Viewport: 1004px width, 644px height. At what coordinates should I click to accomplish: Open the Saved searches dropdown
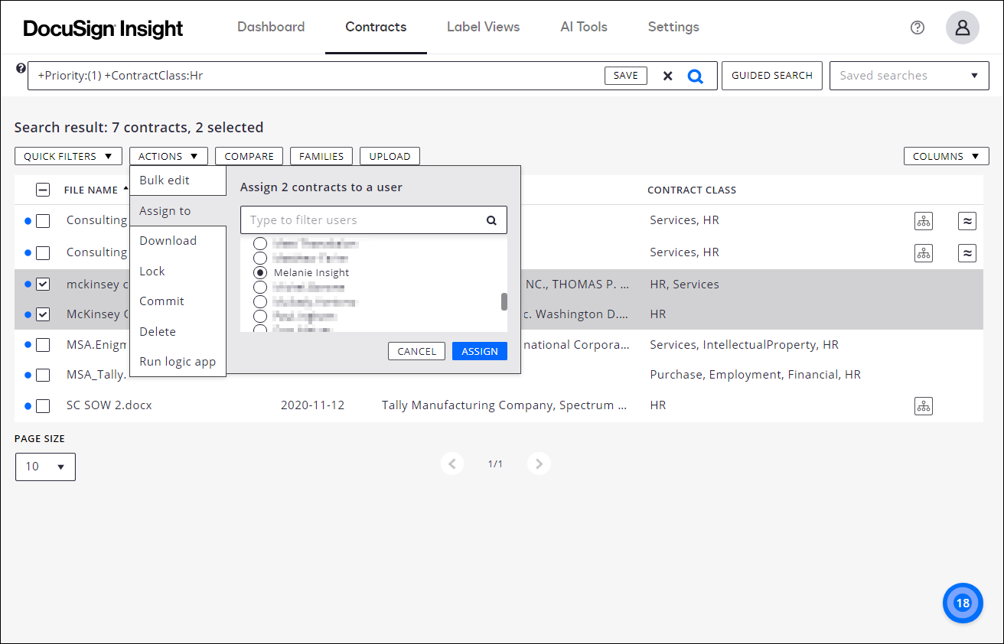point(909,75)
